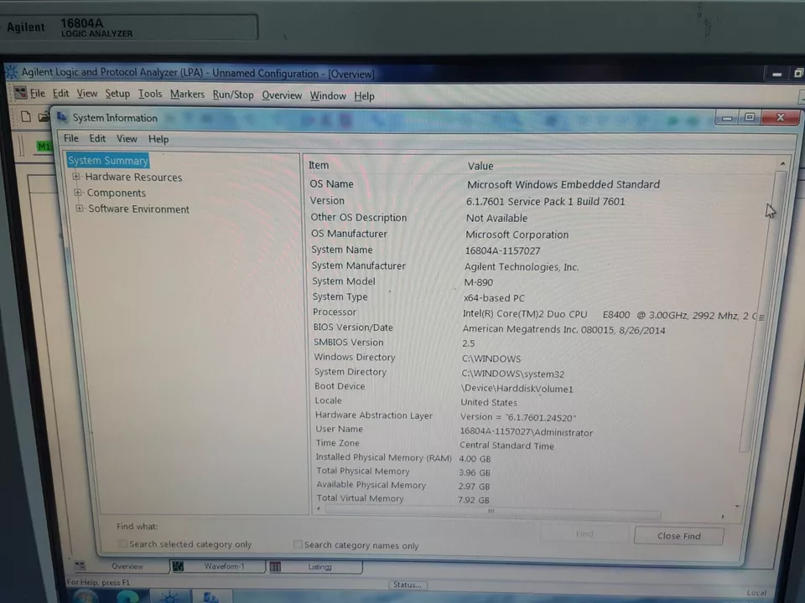The image size is (805, 603).
Task: Expand the Software Environment tree node
Action: coord(80,209)
